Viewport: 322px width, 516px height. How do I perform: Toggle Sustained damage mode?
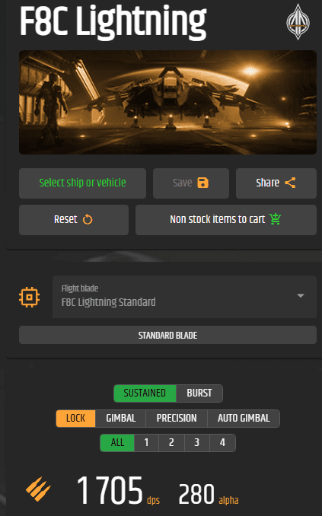point(145,393)
